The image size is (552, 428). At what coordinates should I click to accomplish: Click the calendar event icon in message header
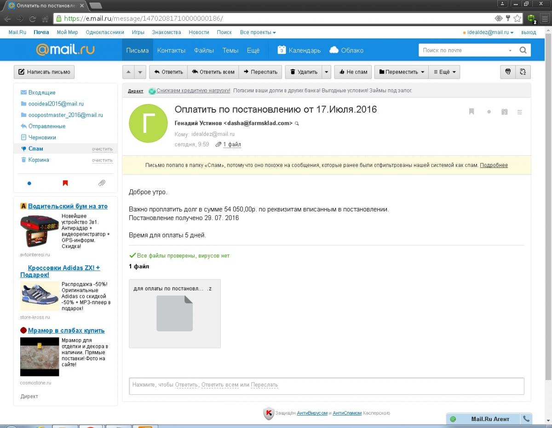coord(505,111)
